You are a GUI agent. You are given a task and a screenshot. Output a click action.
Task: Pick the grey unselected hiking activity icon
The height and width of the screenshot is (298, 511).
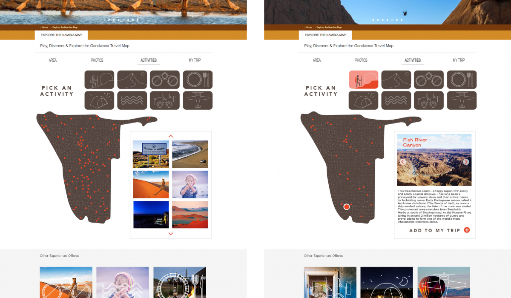coord(99,80)
